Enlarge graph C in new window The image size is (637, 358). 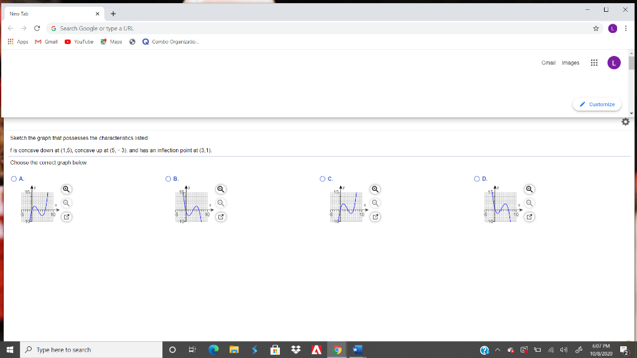click(x=374, y=216)
